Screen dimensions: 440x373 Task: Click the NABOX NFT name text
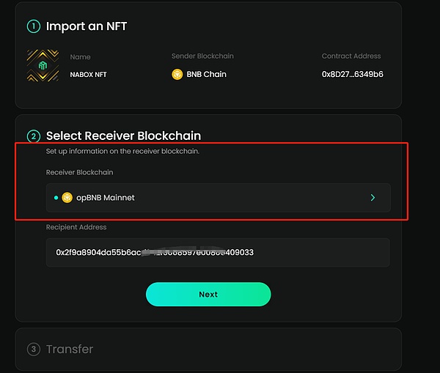88,75
